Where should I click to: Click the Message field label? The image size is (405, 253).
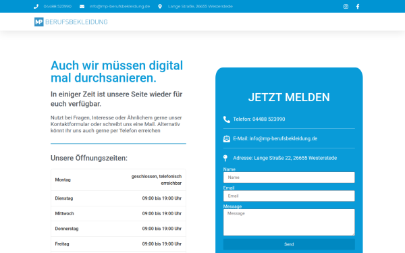[232, 206]
